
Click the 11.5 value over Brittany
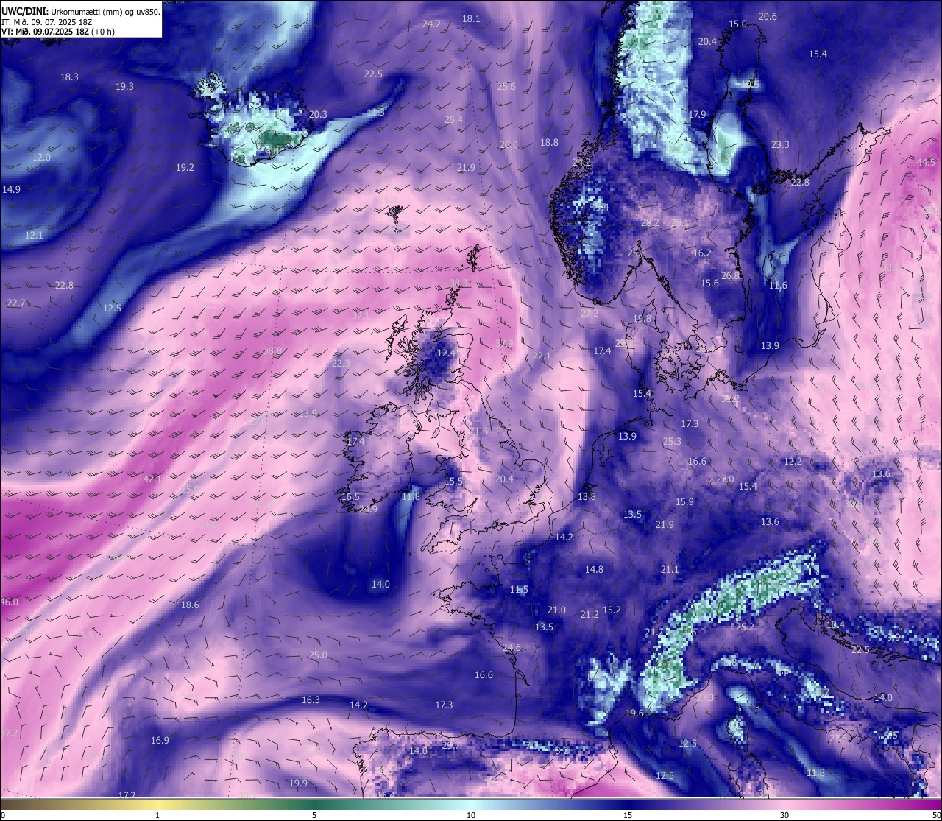click(519, 589)
